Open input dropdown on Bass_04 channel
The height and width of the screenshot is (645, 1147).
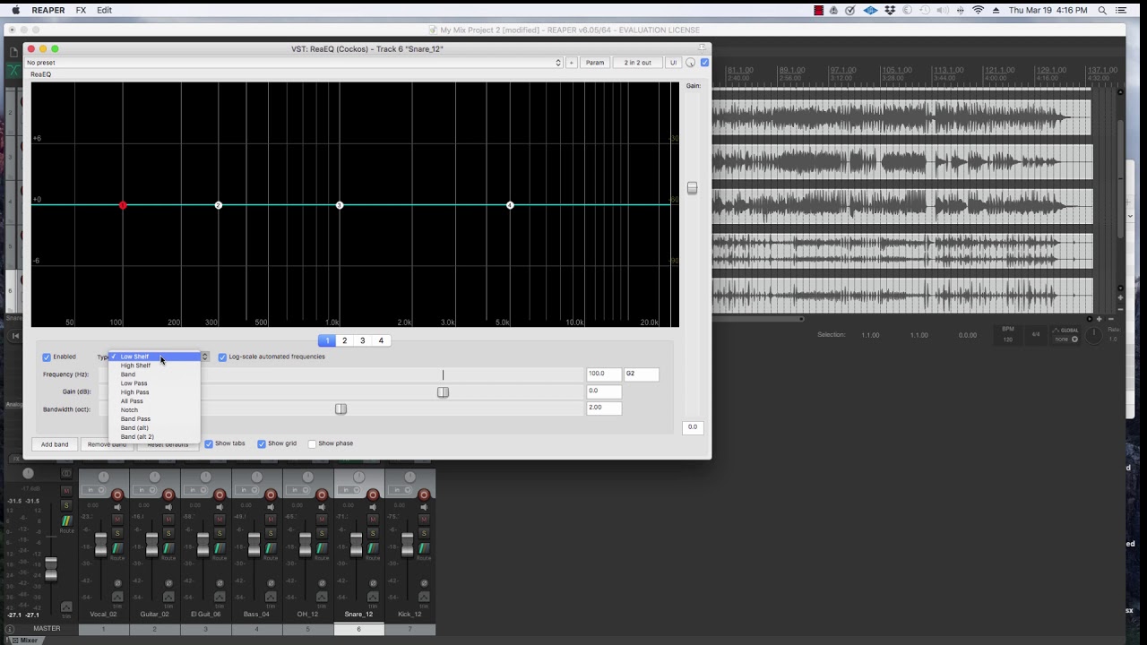246,490
